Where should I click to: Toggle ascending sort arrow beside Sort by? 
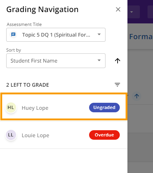click(118, 61)
